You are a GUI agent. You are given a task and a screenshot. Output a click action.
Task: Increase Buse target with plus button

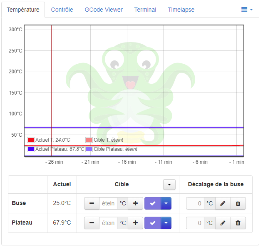(135, 203)
